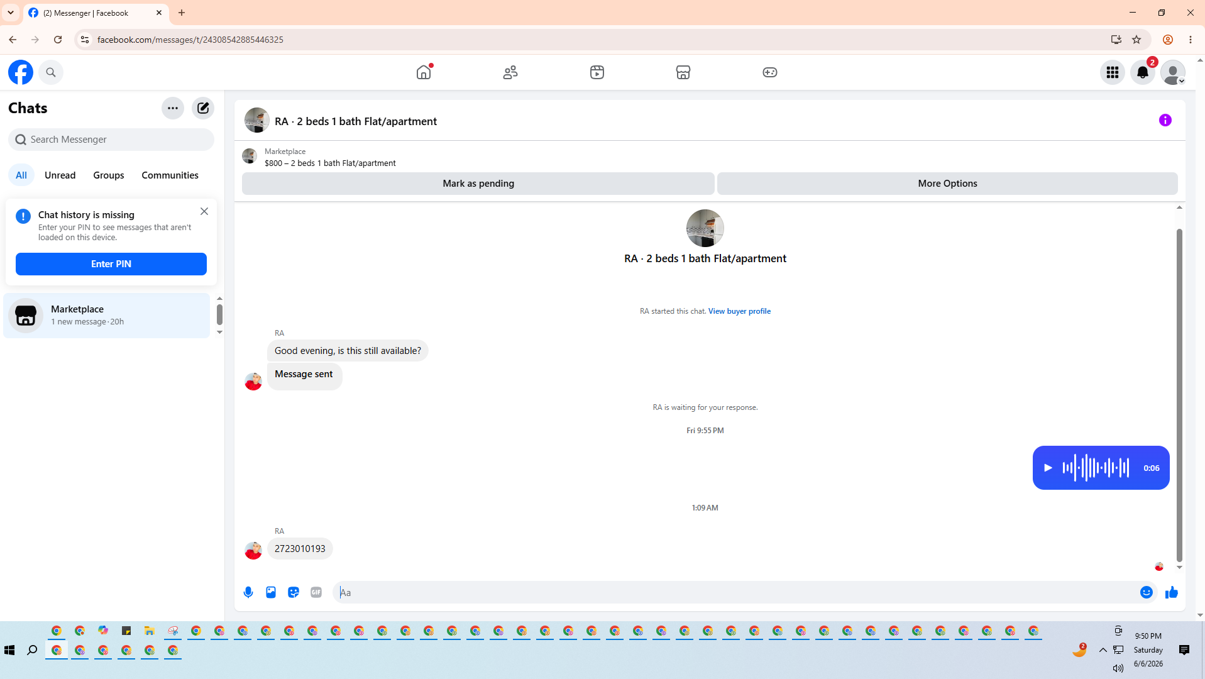Open conversation information purple icon
The image size is (1205, 679).
click(x=1165, y=120)
